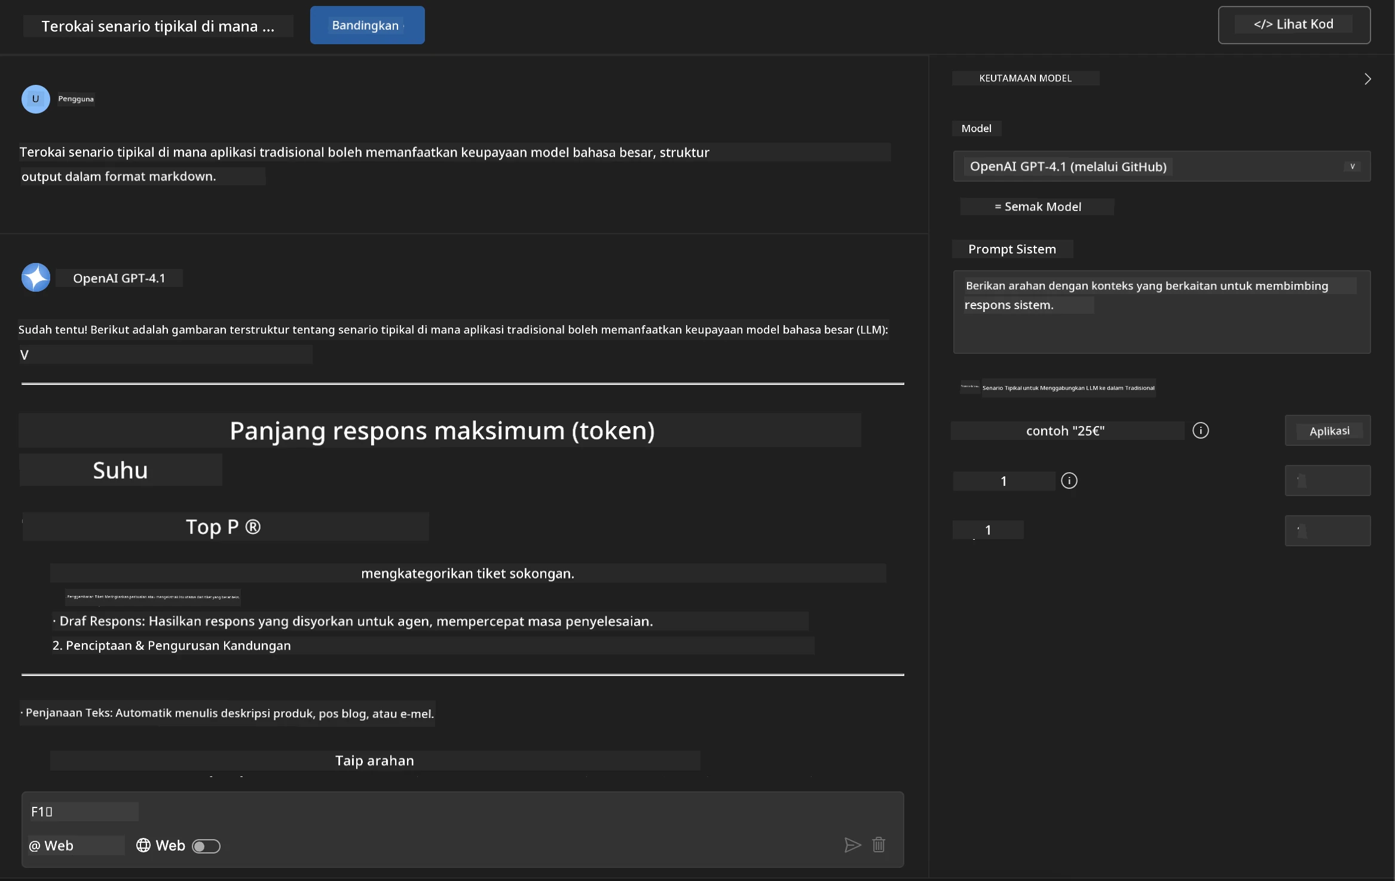Open Lihat Kod view code button
This screenshot has height=881, width=1395.
coord(1294,25)
